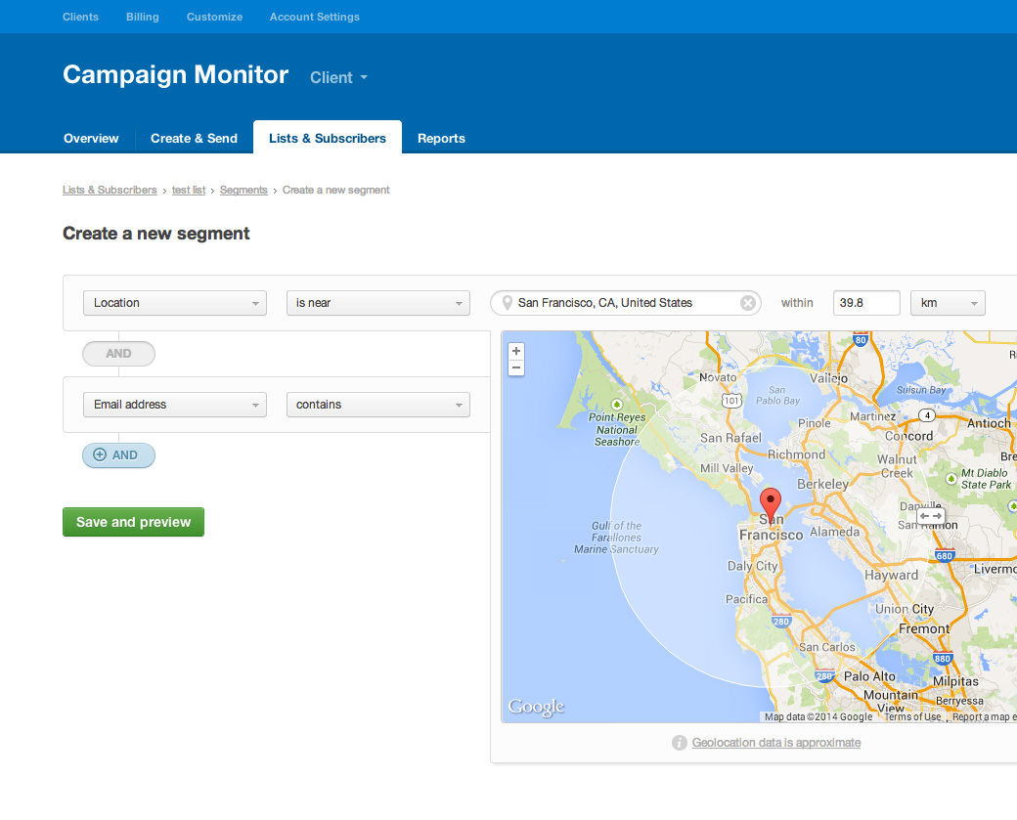Image resolution: width=1017 pixels, height=820 pixels.
Task: Click the grey AND connector button
Action: (118, 353)
